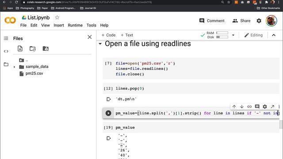Open the Insert menu
The width and height of the screenshot is (283, 159).
coord(59,25)
